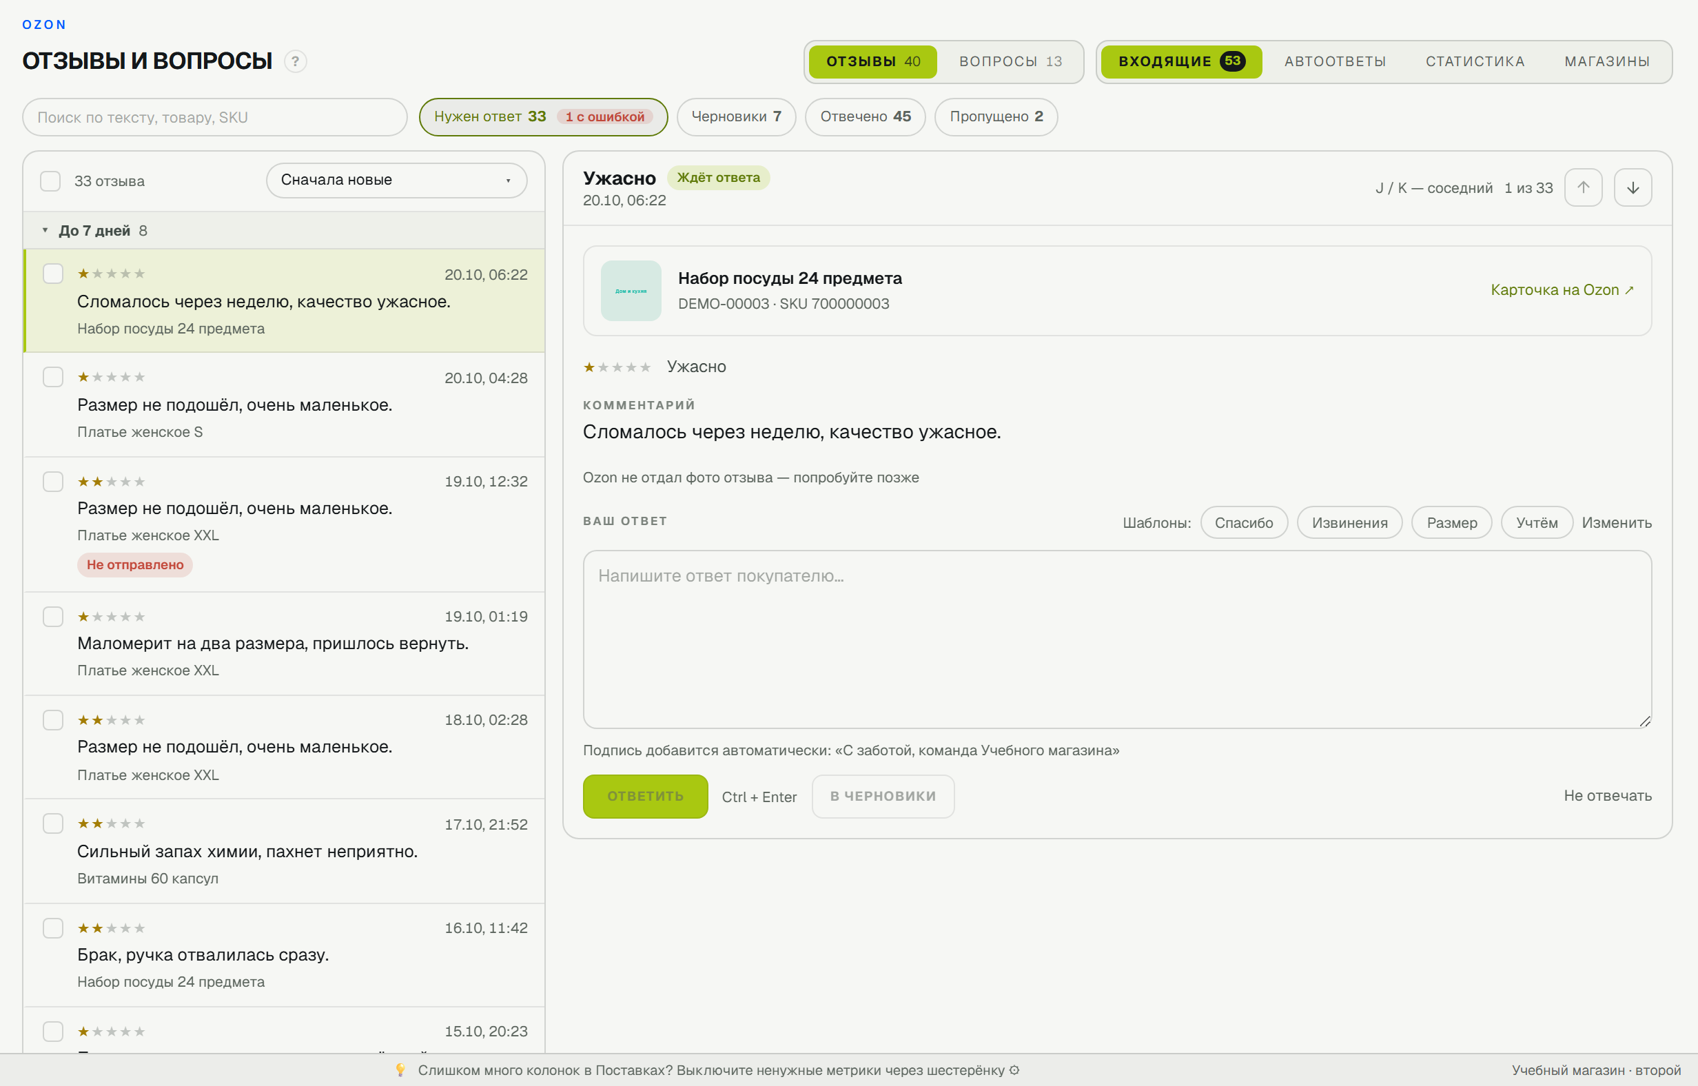
Task: Open the Входящие tab
Action: [1181, 61]
